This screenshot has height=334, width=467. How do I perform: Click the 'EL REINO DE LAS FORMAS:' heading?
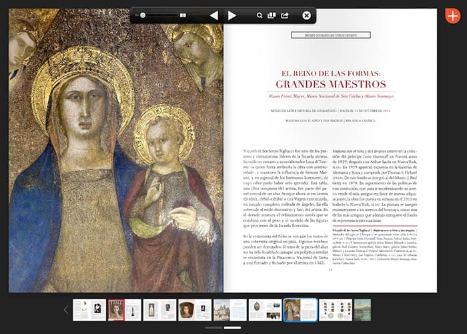[x=331, y=73]
